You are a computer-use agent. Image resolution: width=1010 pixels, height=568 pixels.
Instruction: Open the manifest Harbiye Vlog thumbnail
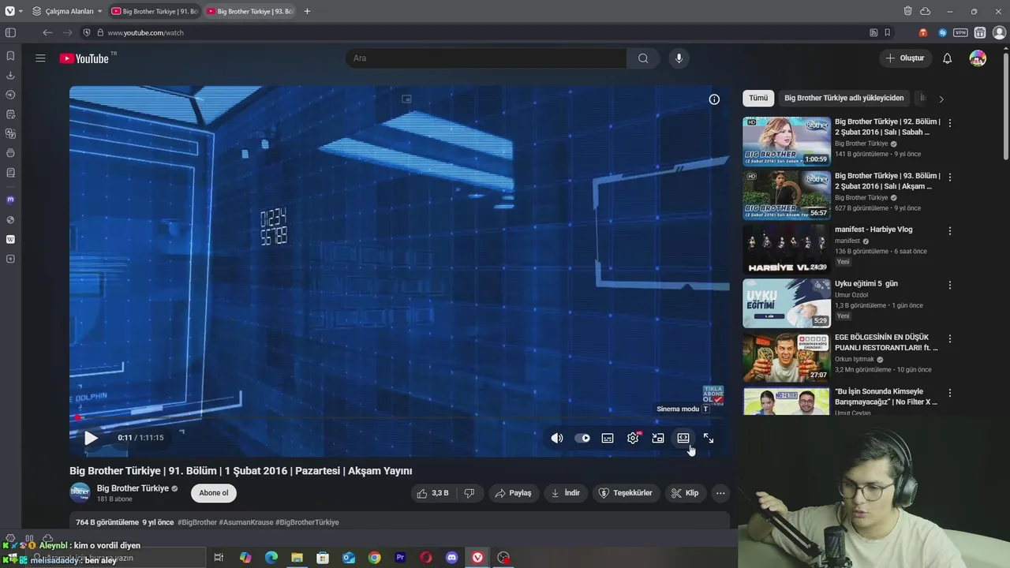(x=787, y=249)
